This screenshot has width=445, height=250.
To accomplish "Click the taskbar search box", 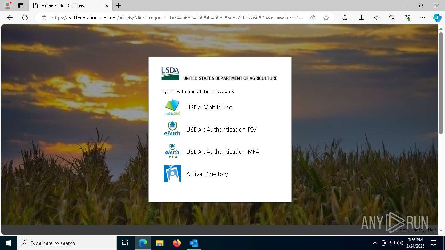I will [67, 243].
